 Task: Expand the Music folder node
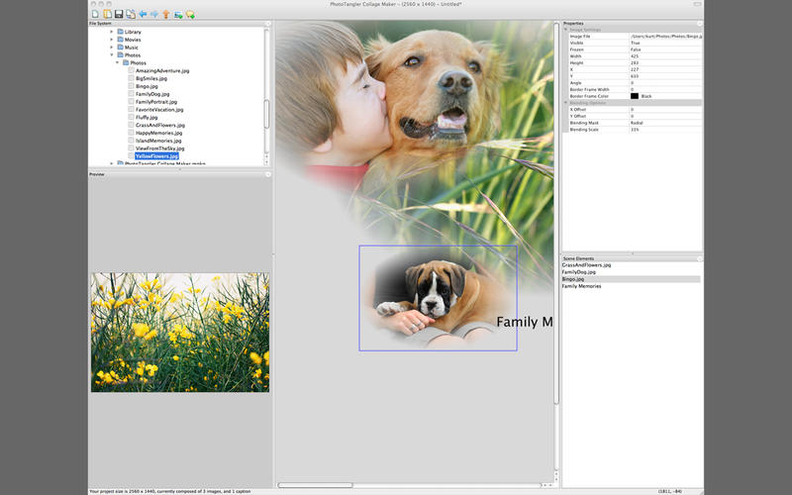[x=112, y=48]
